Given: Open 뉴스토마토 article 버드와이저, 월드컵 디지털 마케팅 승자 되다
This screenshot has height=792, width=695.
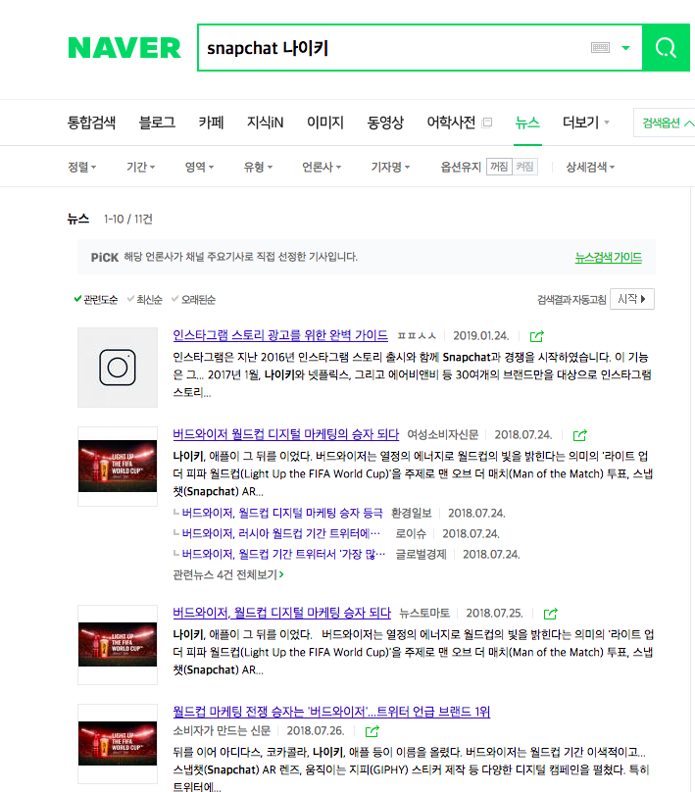Looking at the screenshot, I should [x=282, y=613].
